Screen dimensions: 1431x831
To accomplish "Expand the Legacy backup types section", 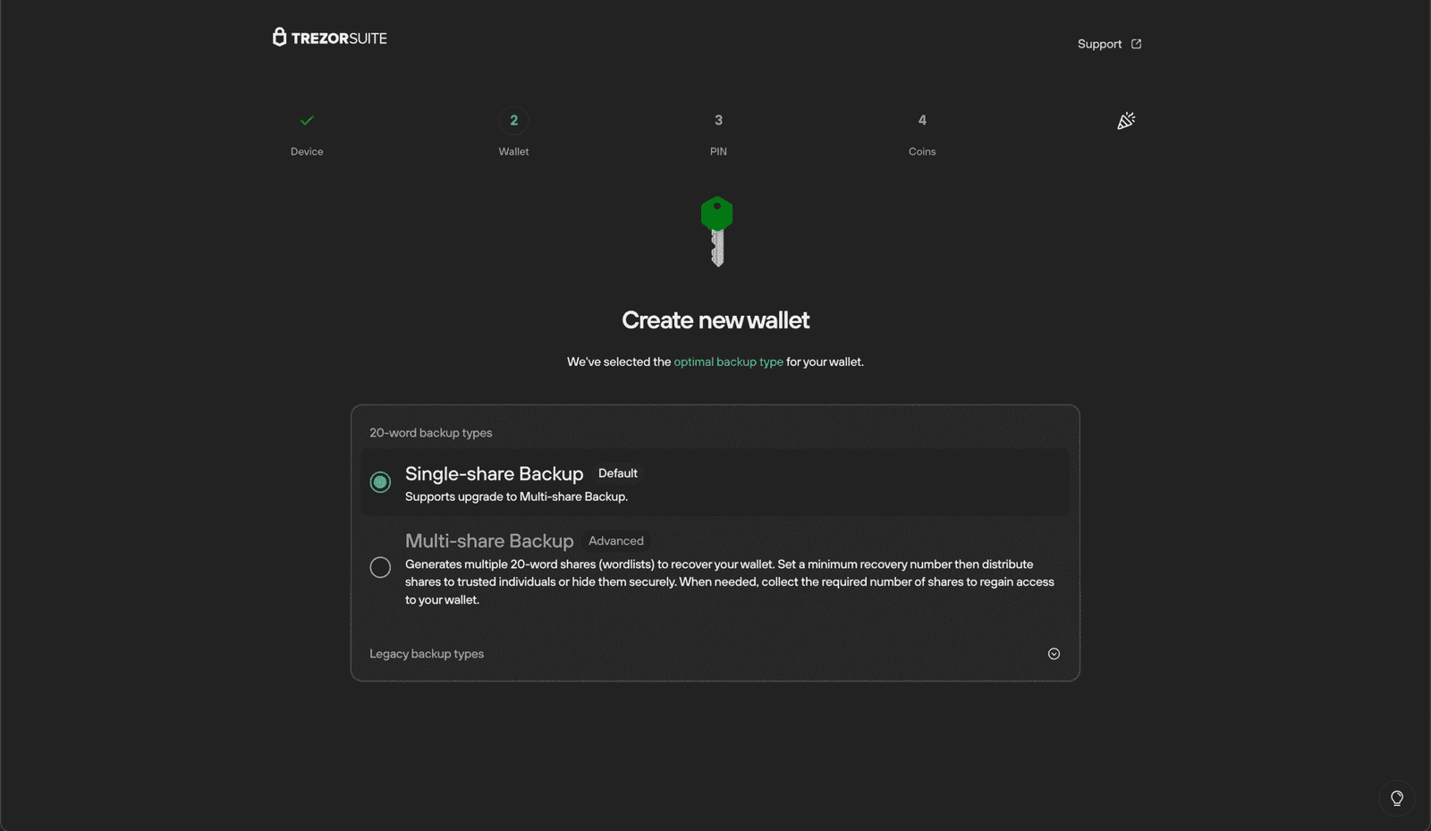I will (x=1054, y=654).
